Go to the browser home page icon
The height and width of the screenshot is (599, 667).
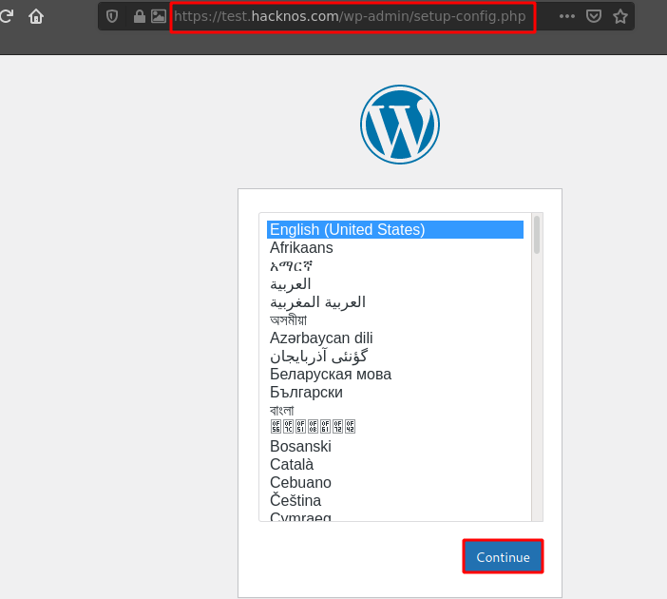coord(36,16)
